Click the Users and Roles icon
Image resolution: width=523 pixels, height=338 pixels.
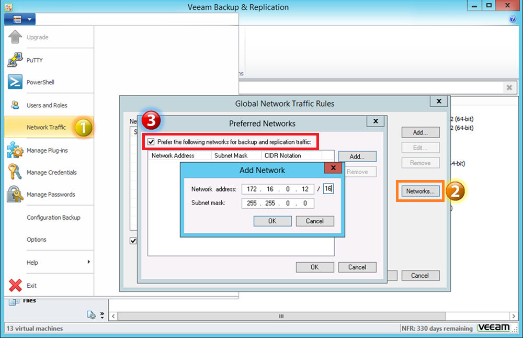pyautogui.click(x=15, y=105)
